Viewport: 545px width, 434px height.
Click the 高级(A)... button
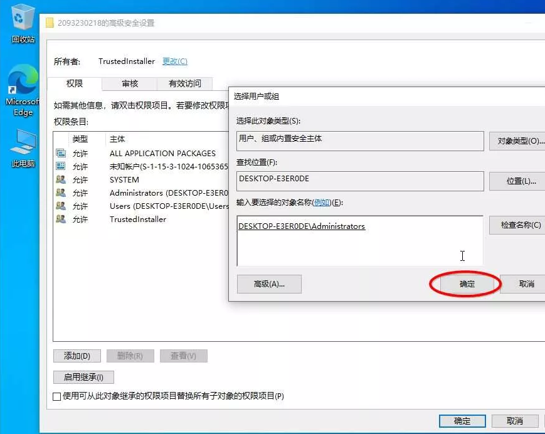269,284
